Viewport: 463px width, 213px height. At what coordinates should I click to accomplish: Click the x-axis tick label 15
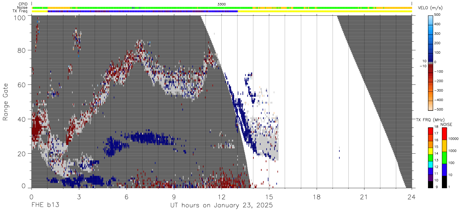coord(269,197)
